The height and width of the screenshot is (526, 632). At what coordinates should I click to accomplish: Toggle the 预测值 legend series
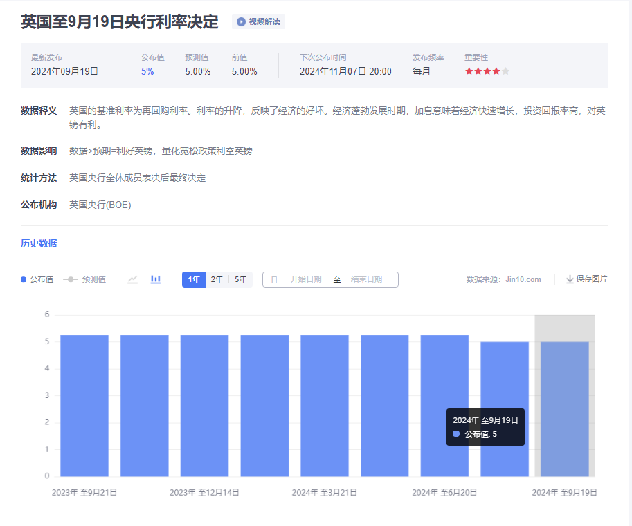84,279
